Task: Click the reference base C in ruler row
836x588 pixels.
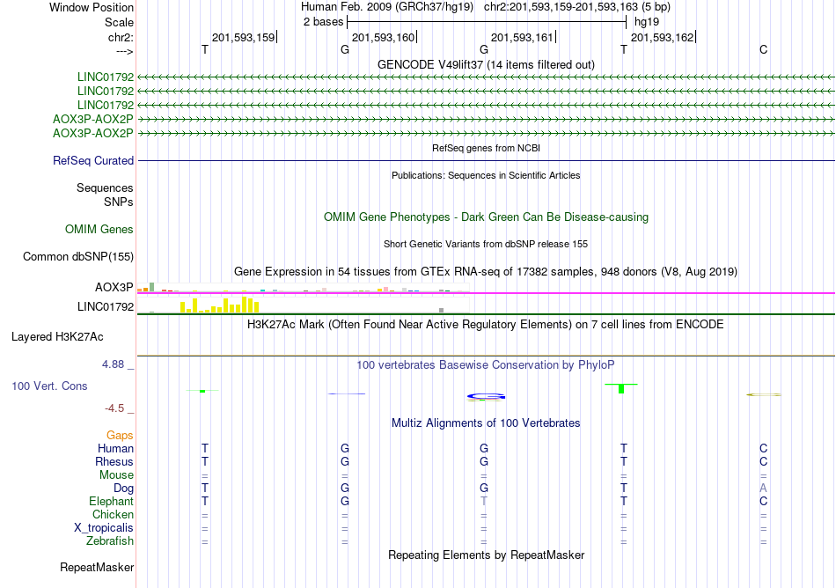Action: (764, 49)
